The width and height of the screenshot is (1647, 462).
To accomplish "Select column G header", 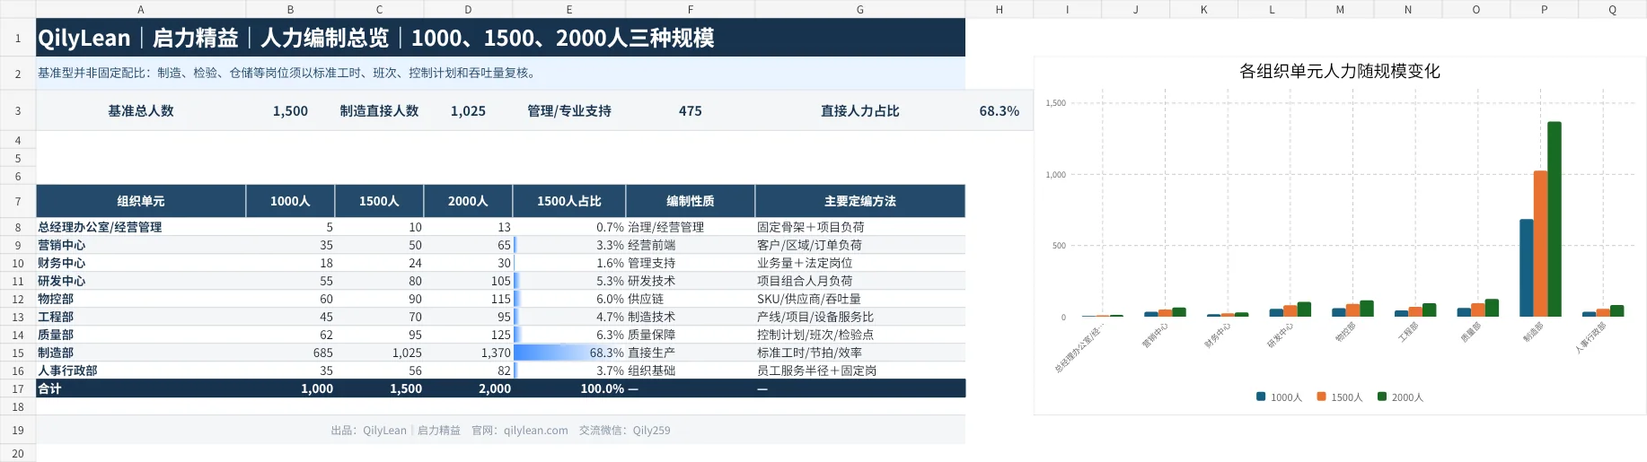I will (x=860, y=9).
